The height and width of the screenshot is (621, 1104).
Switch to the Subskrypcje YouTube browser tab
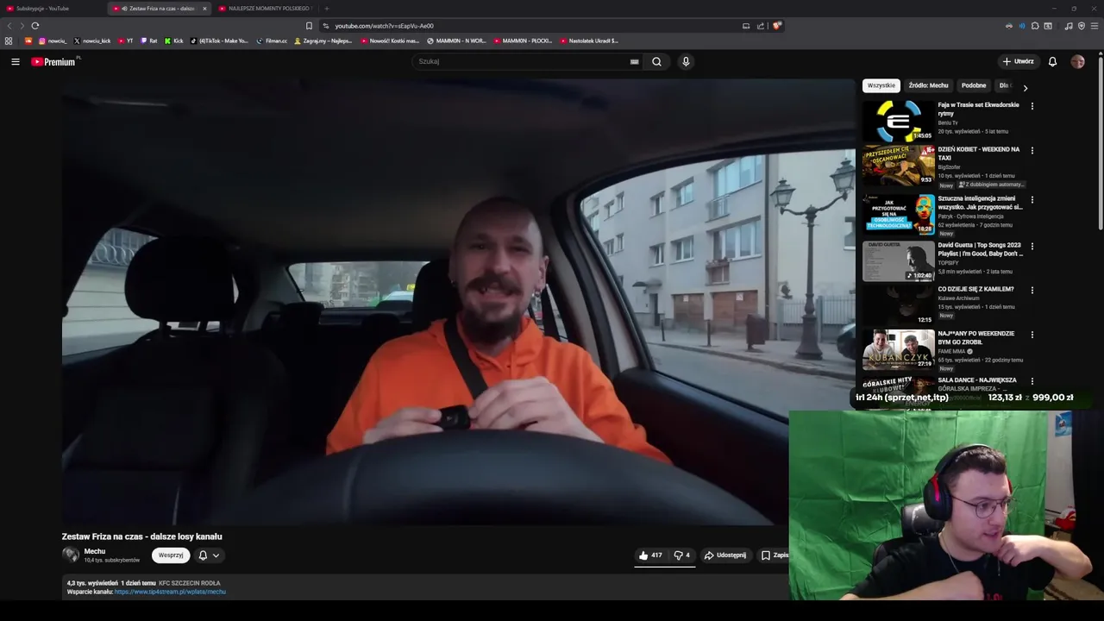pyautogui.click(x=53, y=9)
